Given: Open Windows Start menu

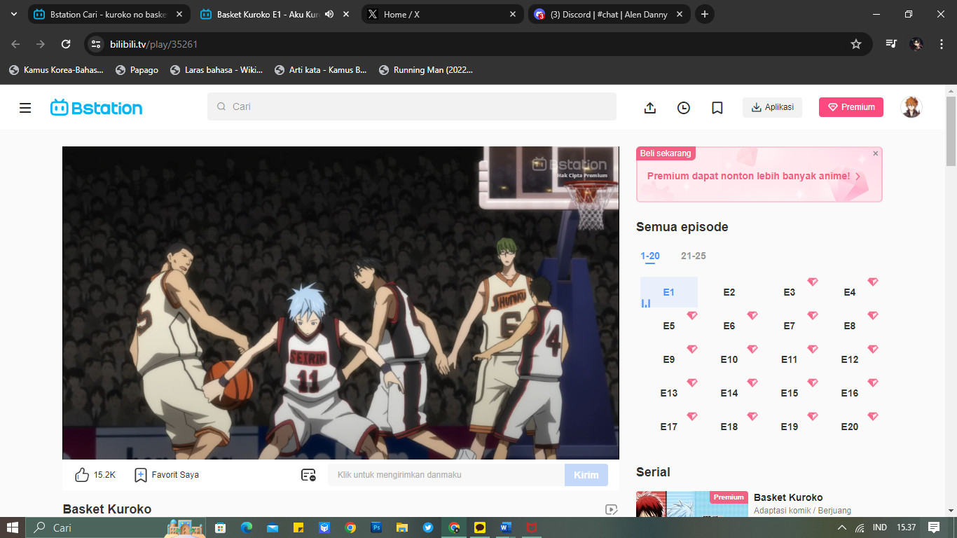Looking at the screenshot, I should [x=13, y=527].
